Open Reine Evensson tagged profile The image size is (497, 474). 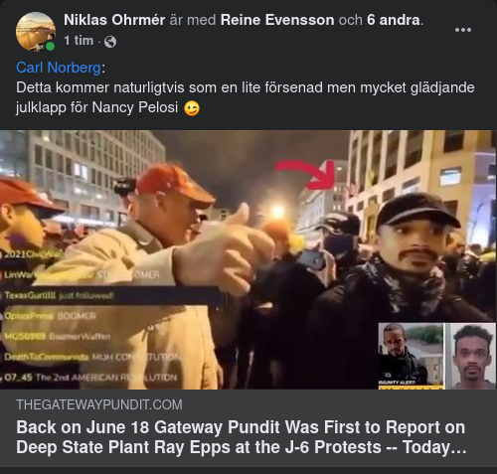pyautogui.click(x=277, y=20)
